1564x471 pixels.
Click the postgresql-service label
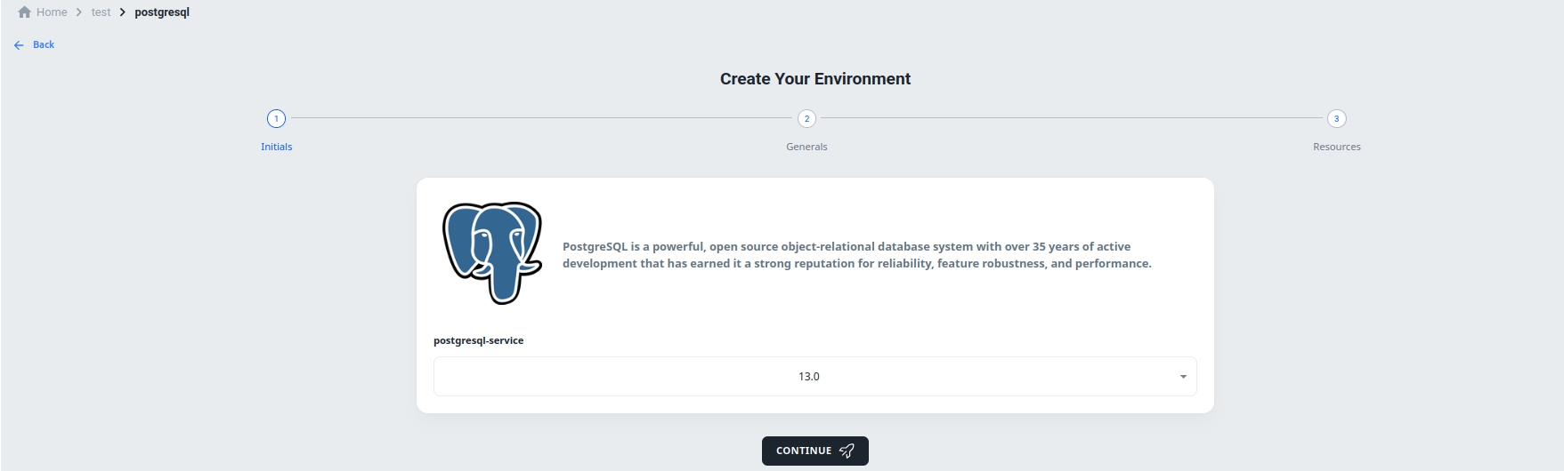tap(478, 340)
